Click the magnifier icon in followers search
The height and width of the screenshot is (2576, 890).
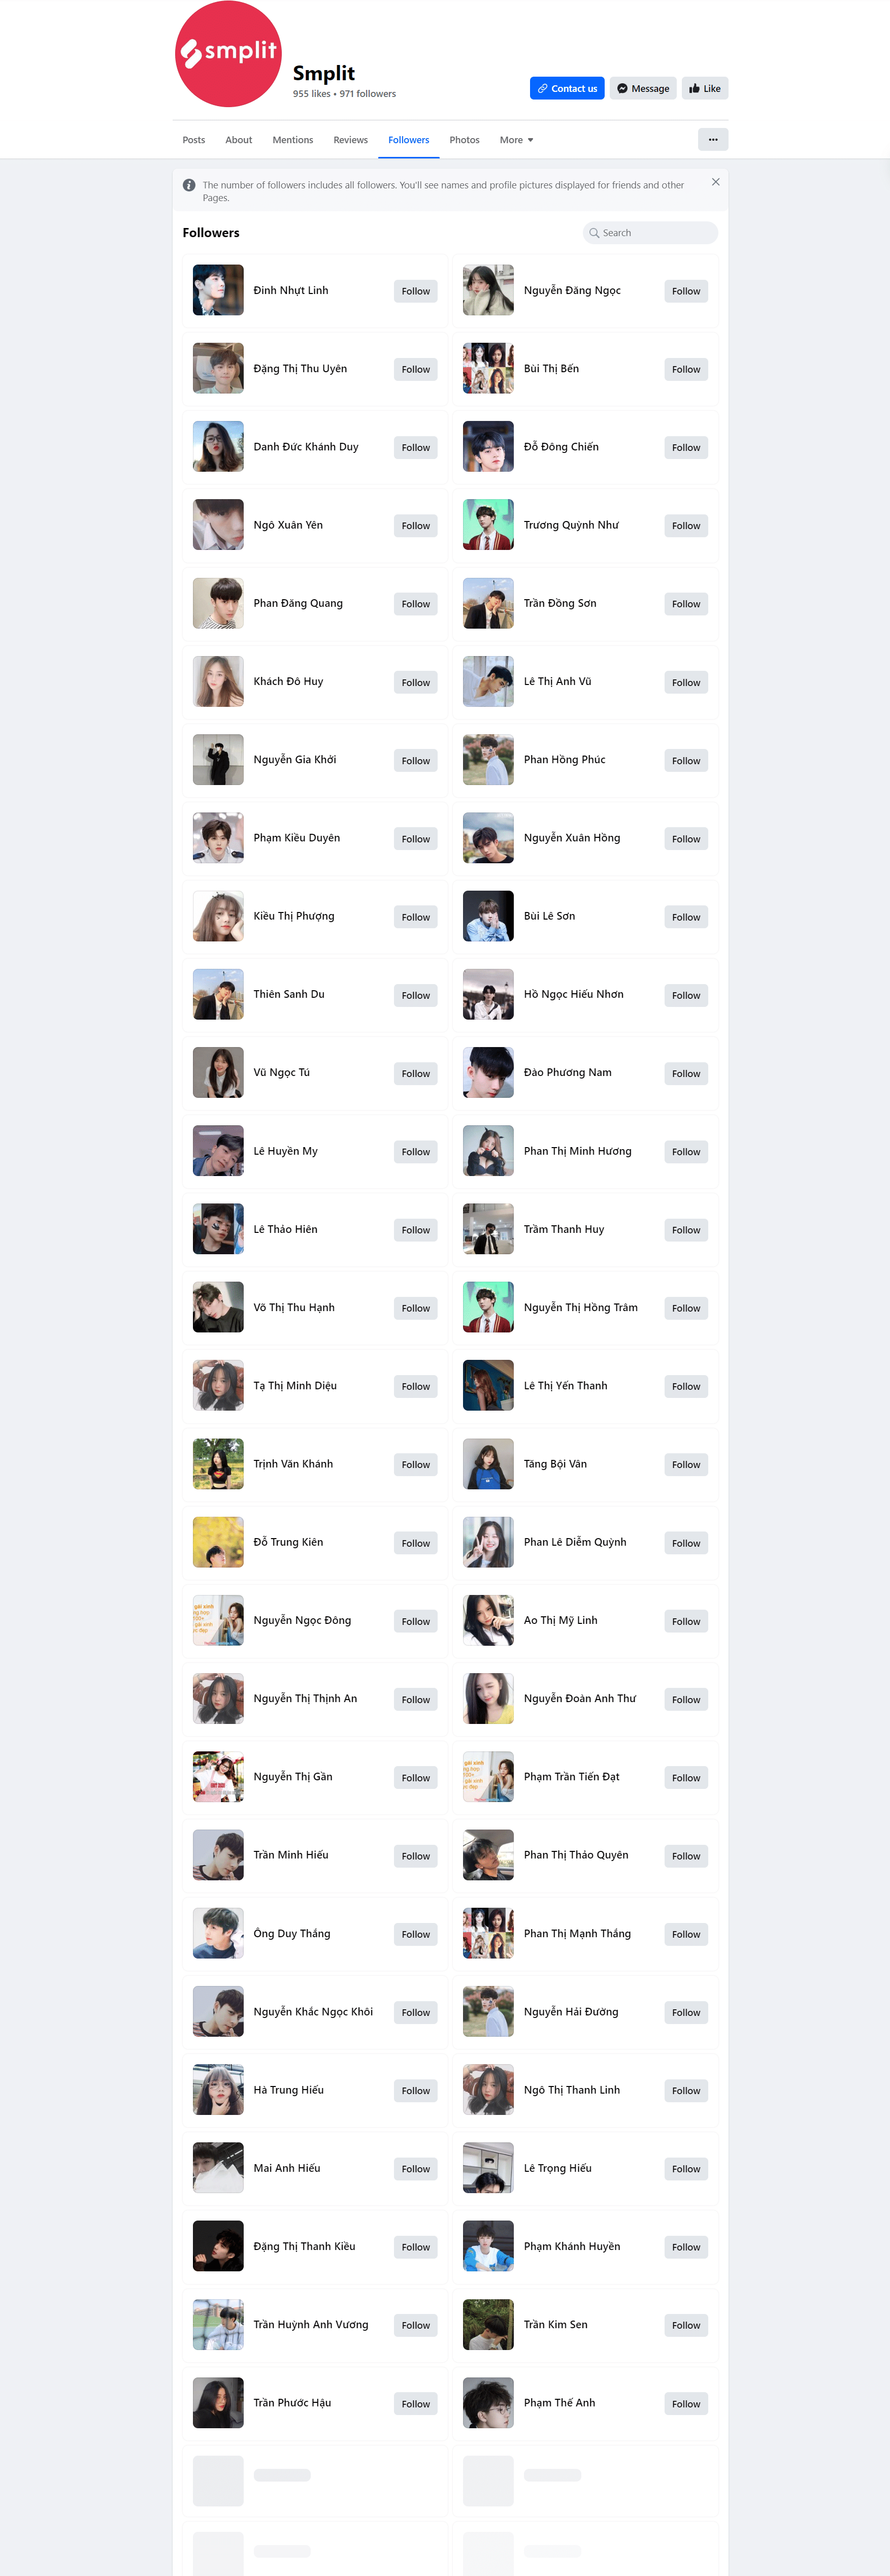(594, 233)
